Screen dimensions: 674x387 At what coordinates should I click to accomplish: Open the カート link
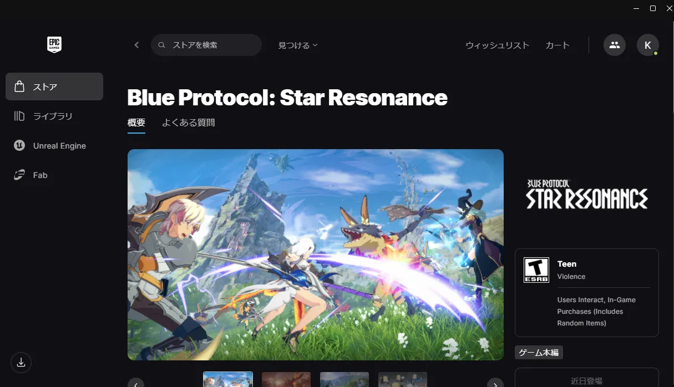pyautogui.click(x=558, y=45)
